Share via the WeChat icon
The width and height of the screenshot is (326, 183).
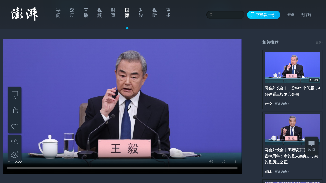coord(15,142)
